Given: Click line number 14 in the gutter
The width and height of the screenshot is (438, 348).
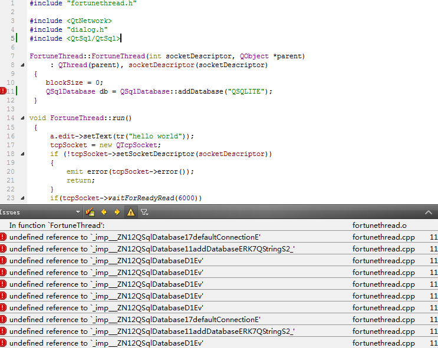Looking at the screenshot, I should (11, 118).
